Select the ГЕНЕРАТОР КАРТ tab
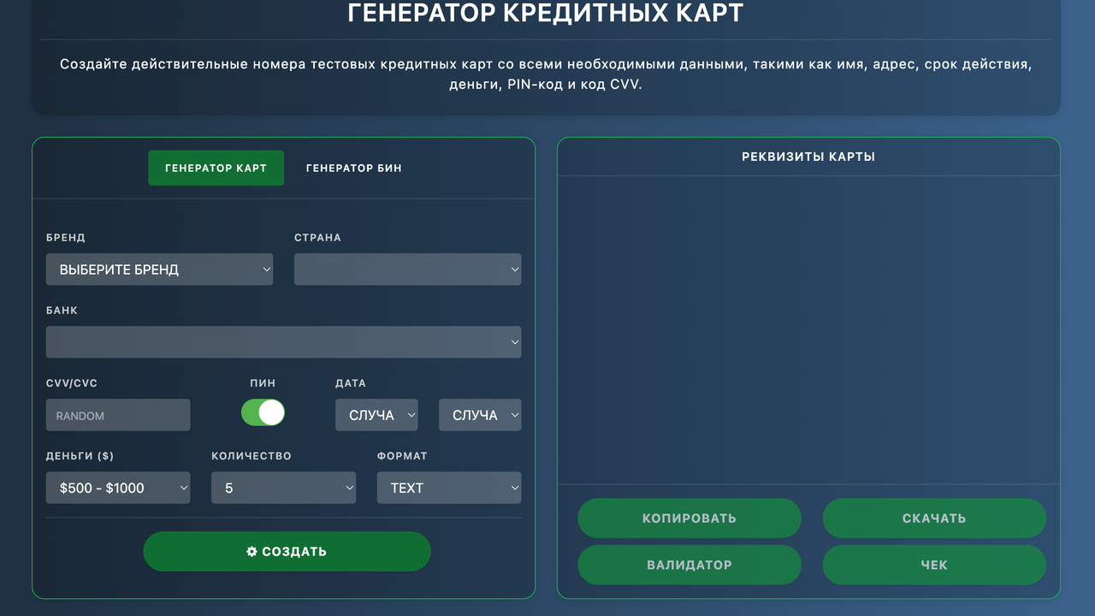The width and height of the screenshot is (1095, 616). coord(216,168)
